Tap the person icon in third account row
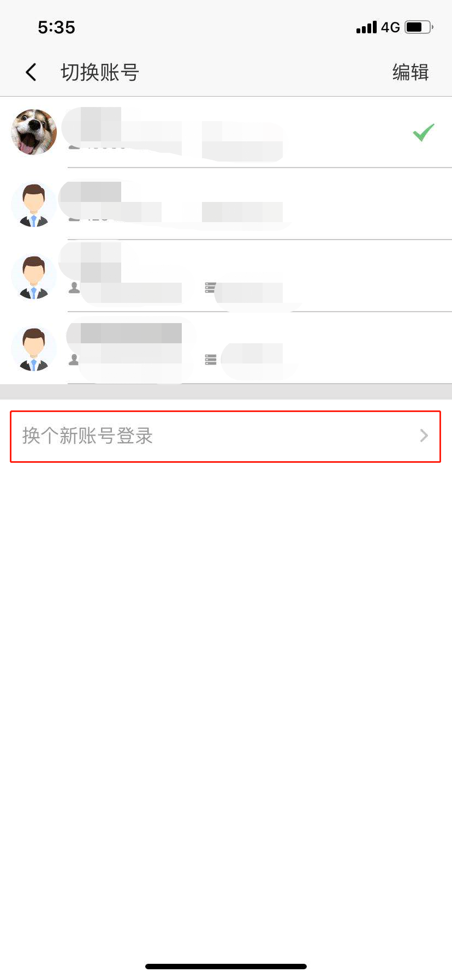 (x=74, y=288)
